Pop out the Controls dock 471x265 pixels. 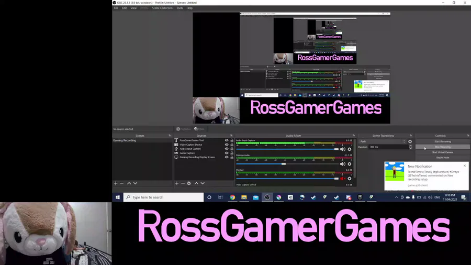(x=468, y=136)
